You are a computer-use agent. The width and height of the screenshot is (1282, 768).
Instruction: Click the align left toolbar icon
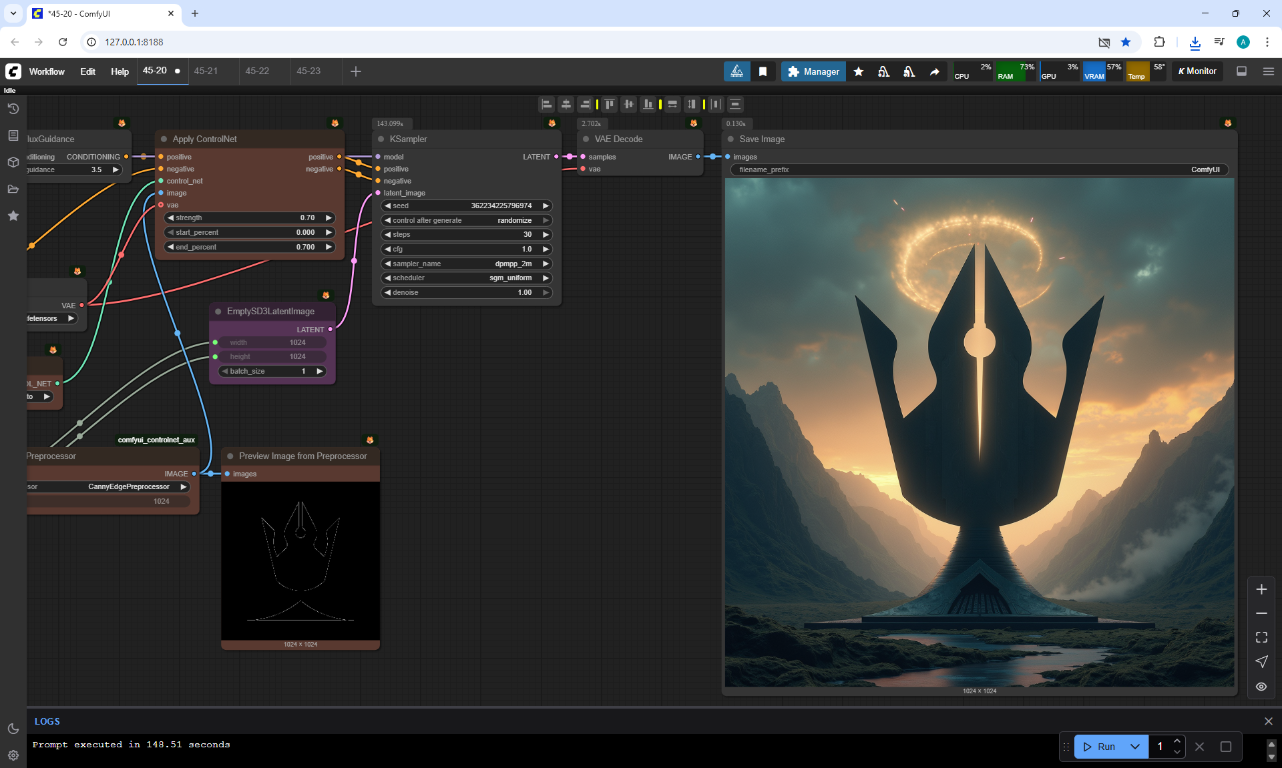[x=547, y=104]
